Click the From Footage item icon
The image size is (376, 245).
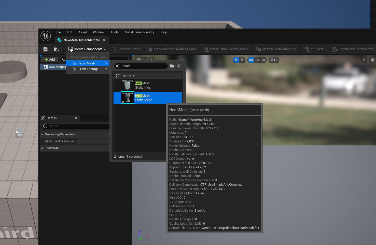(74, 69)
